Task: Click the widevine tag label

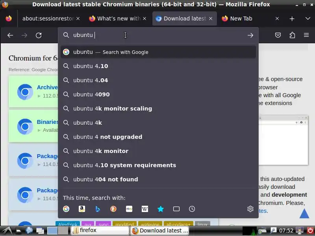Action: click(150, 224)
